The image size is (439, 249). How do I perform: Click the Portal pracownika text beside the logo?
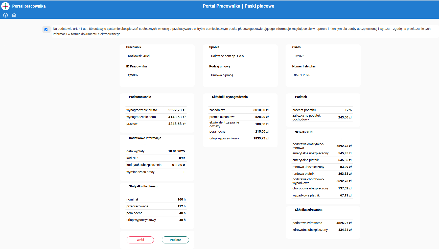29,6
